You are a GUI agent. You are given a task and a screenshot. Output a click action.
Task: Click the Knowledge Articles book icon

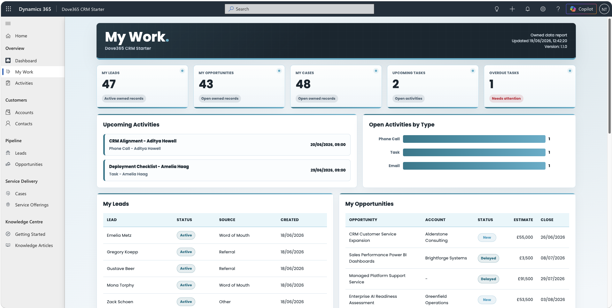point(8,245)
